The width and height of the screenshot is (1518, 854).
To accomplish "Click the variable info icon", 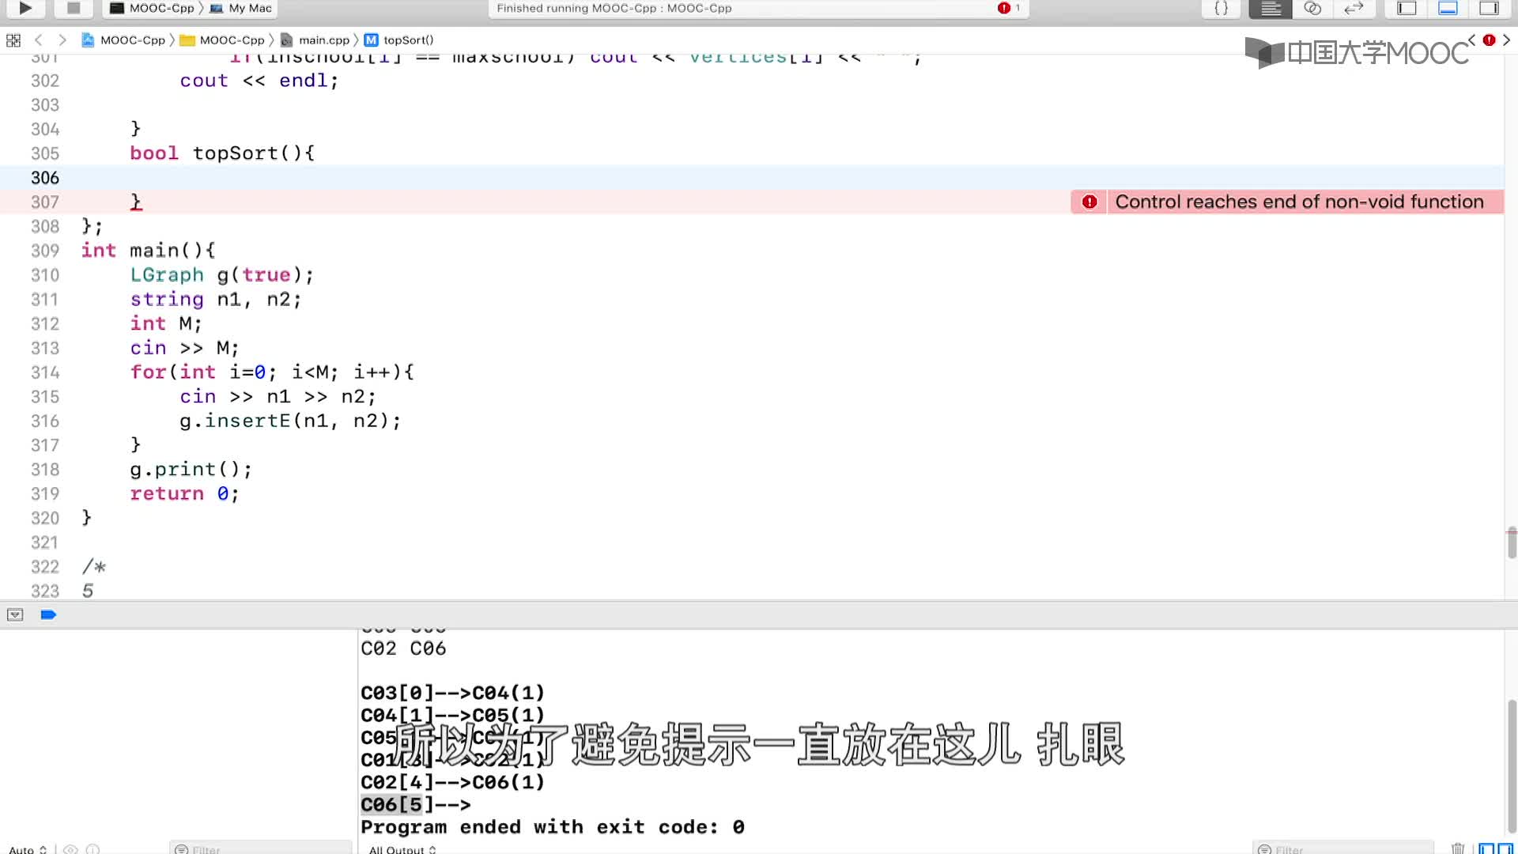I will coord(93,849).
